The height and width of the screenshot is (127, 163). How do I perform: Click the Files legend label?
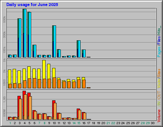pyautogui.click(x=159, y=41)
